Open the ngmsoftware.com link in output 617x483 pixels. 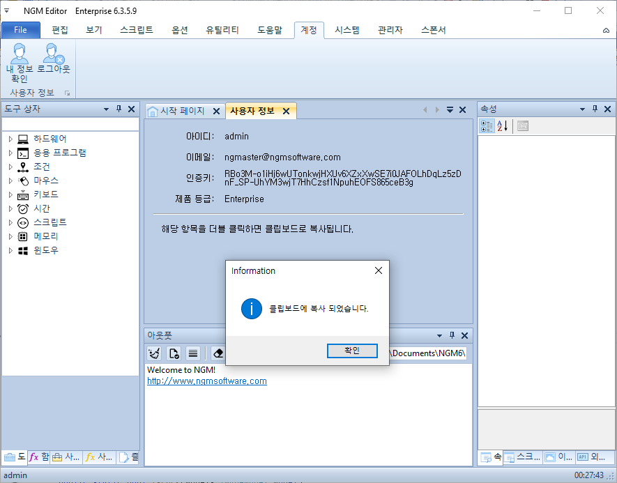click(207, 381)
